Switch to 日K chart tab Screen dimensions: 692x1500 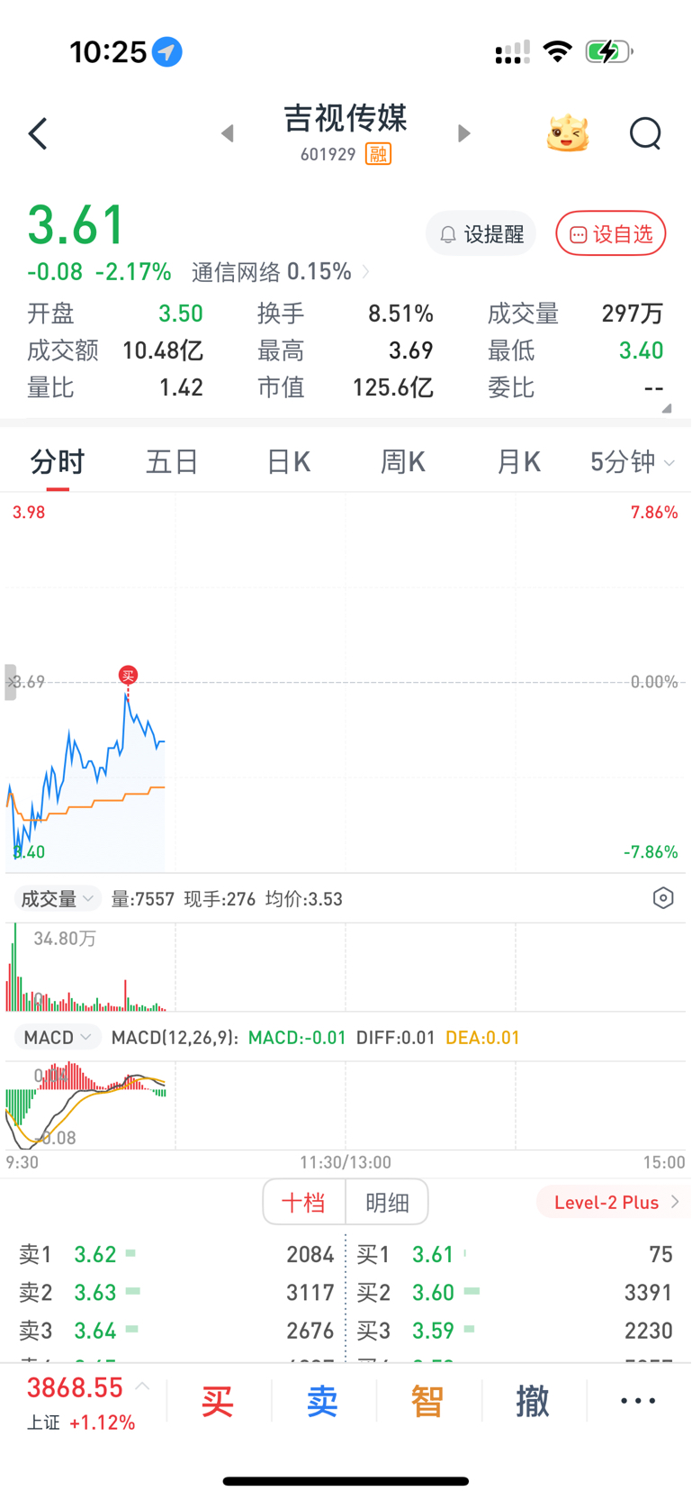(x=288, y=462)
